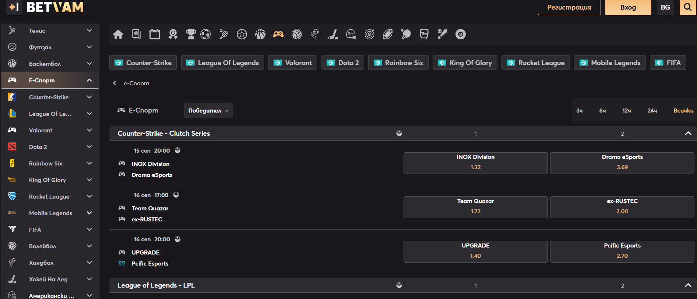Open the League Of Legends filter chip
This screenshot has height=299, width=697.
(222, 63)
